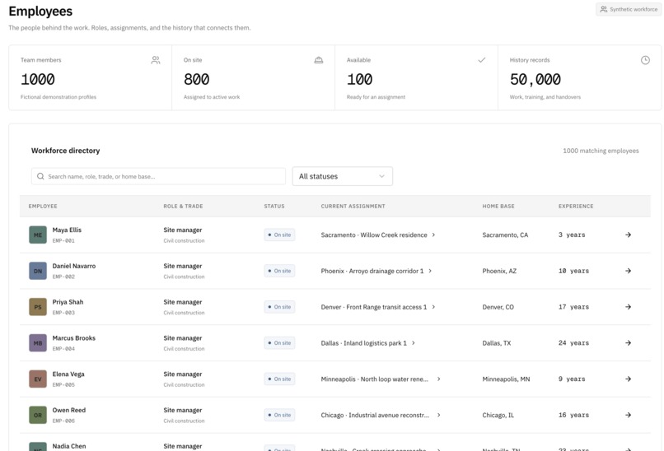Click the OR avatar for Owen Reed
This screenshot has height=451, width=664.
click(x=38, y=415)
